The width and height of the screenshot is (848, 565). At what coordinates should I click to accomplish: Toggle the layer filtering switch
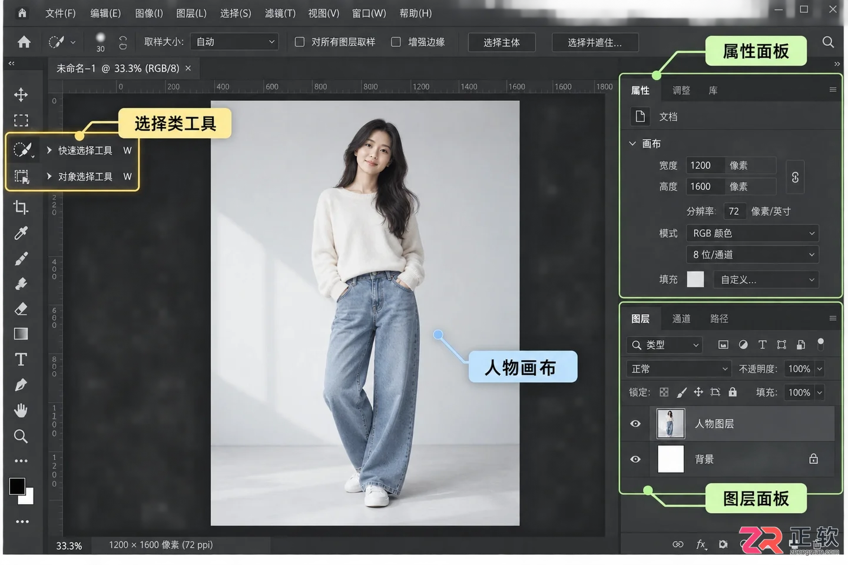820,344
